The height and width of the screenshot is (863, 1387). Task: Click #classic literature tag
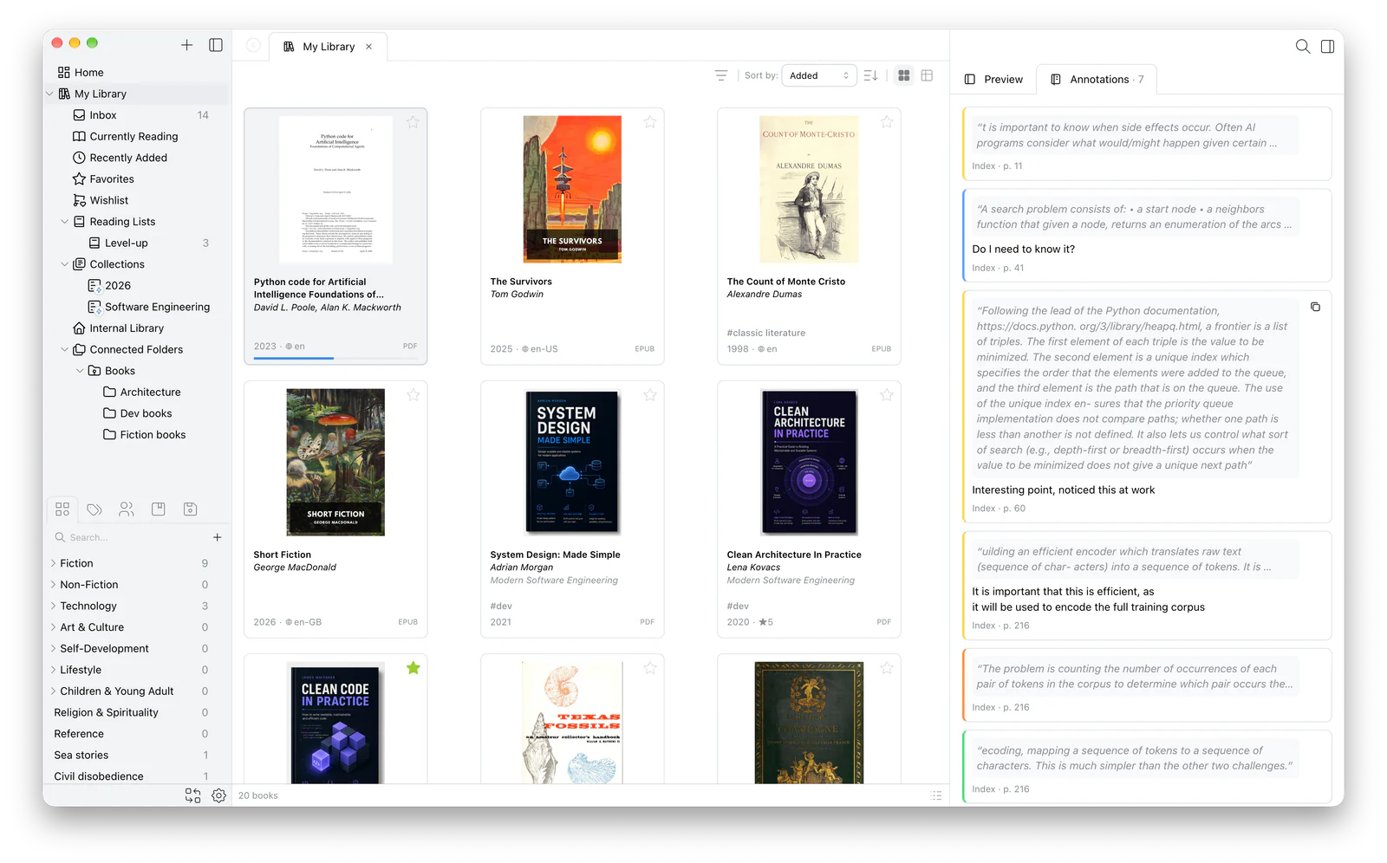(x=766, y=333)
